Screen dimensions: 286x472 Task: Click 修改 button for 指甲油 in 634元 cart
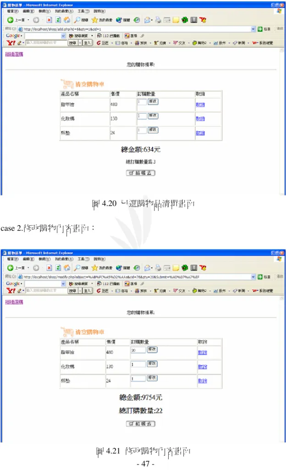(x=153, y=101)
